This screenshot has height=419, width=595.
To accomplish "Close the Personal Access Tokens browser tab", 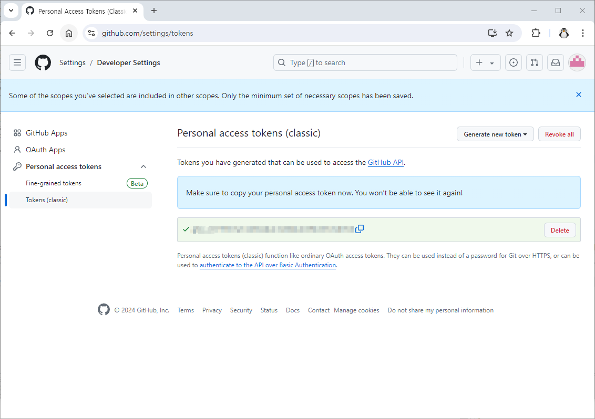I will tap(135, 11).
